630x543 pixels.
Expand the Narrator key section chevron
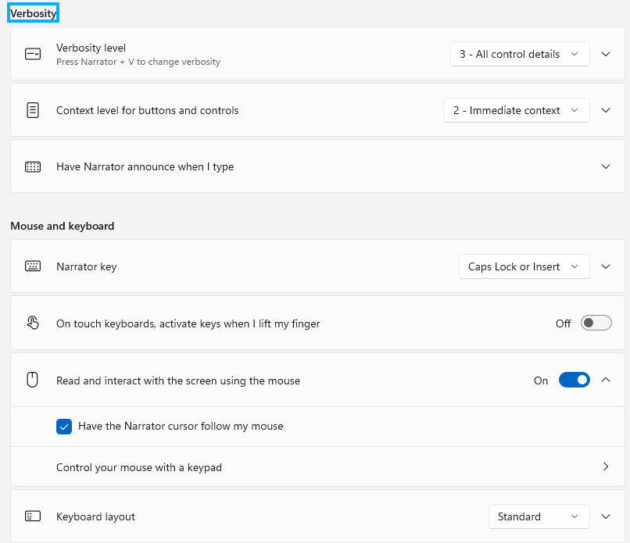[x=606, y=266]
